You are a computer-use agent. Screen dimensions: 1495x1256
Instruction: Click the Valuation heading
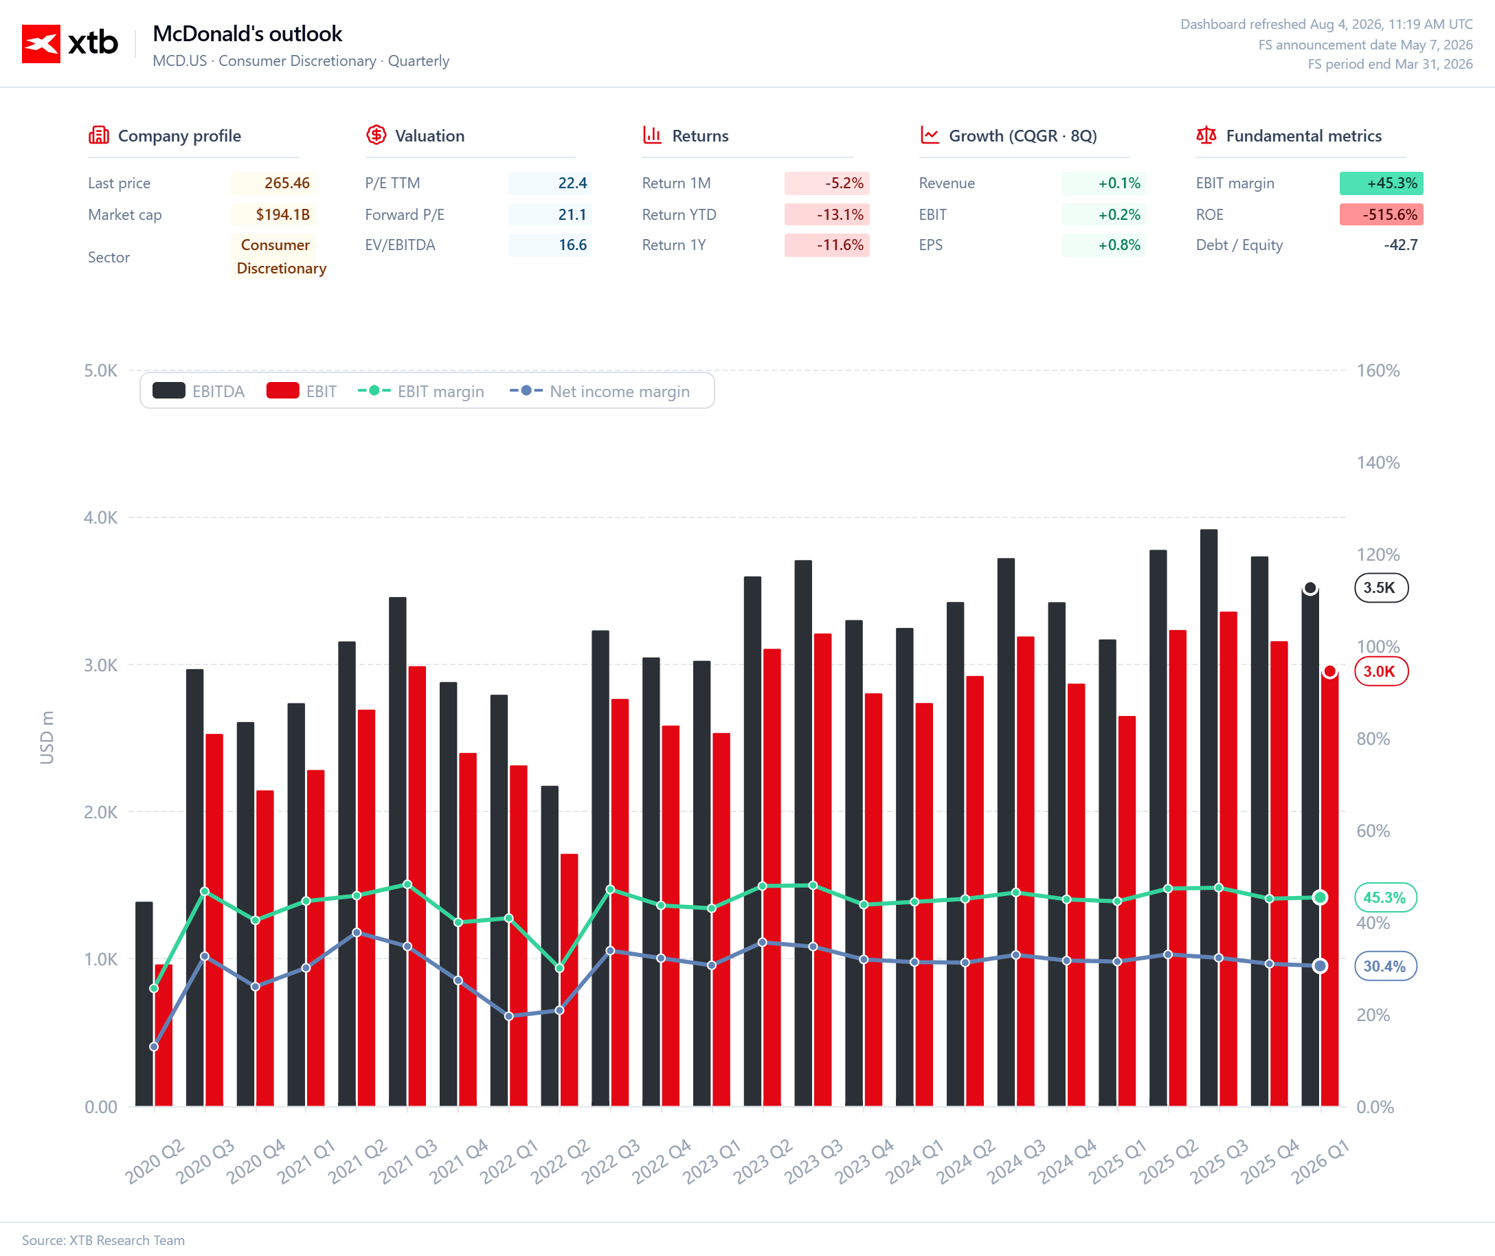coord(429,136)
